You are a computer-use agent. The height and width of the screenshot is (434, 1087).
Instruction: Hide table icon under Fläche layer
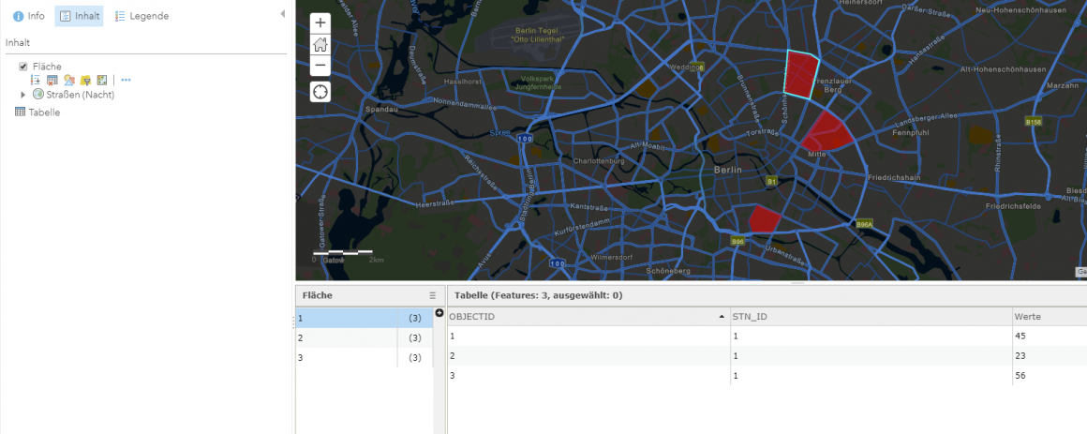52,81
